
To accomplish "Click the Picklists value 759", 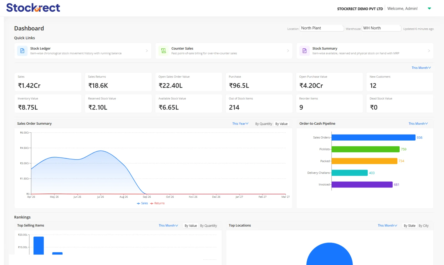I will pos(403,149).
